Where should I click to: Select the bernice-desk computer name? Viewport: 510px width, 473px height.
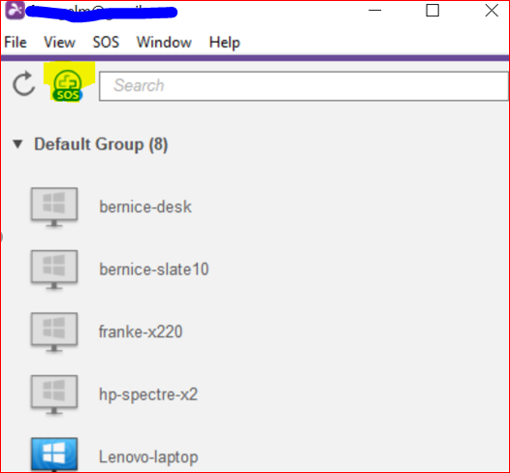point(145,207)
